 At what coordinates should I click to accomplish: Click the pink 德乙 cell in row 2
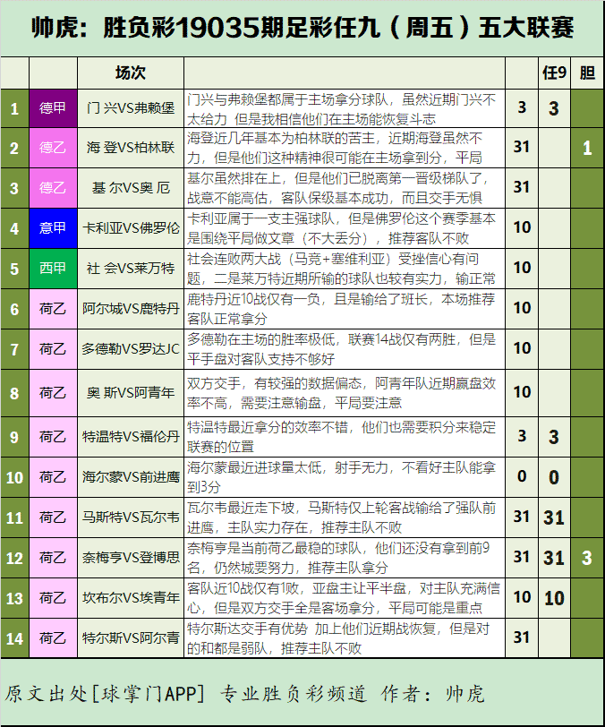[53, 148]
